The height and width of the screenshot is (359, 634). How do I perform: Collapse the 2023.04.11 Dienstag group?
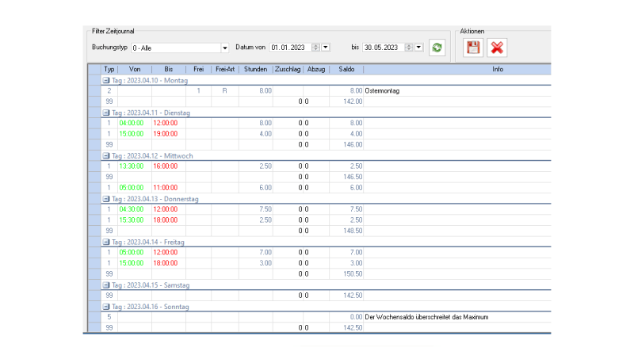pyautogui.click(x=106, y=113)
